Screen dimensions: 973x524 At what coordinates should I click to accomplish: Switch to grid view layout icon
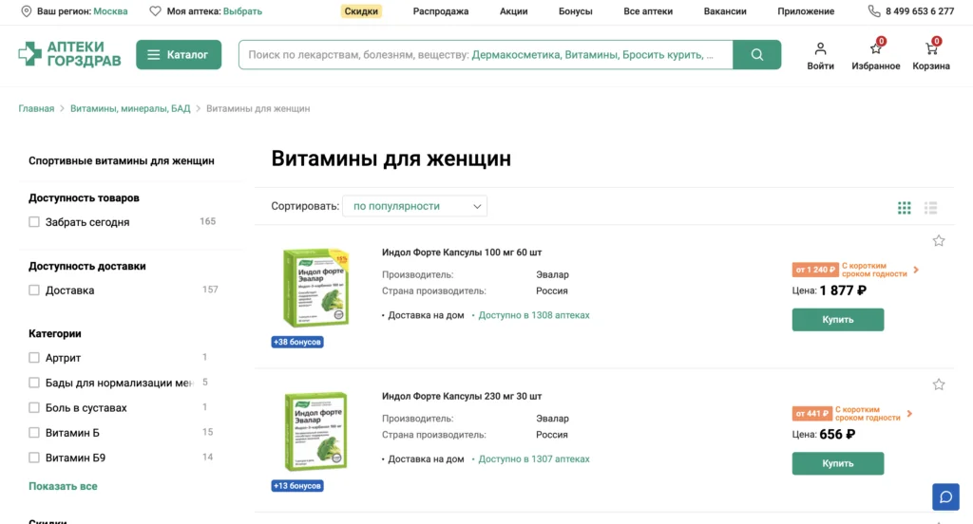905,208
